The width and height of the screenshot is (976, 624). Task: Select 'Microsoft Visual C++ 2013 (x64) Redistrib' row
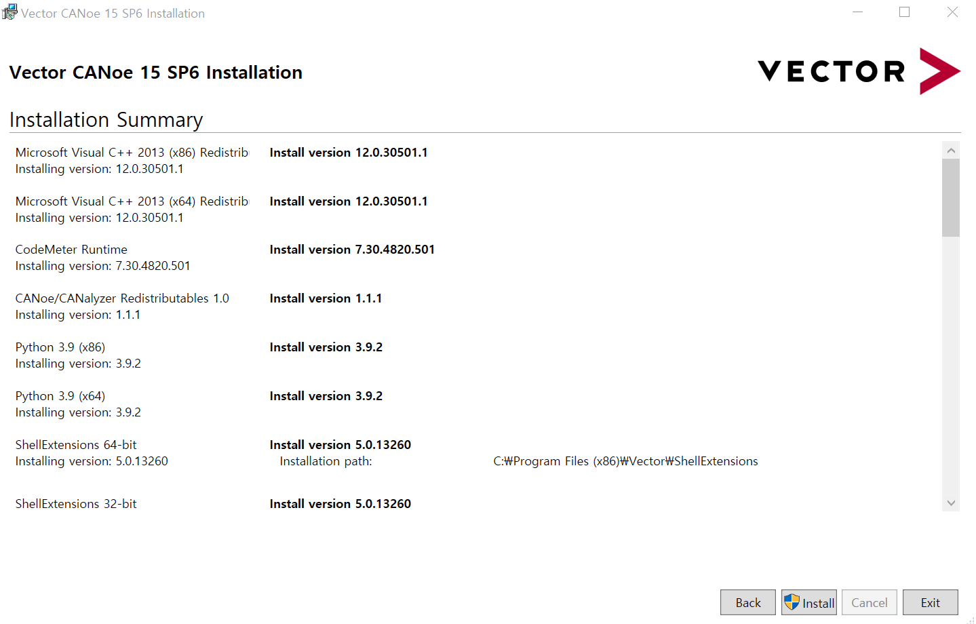[x=132, y=201]
